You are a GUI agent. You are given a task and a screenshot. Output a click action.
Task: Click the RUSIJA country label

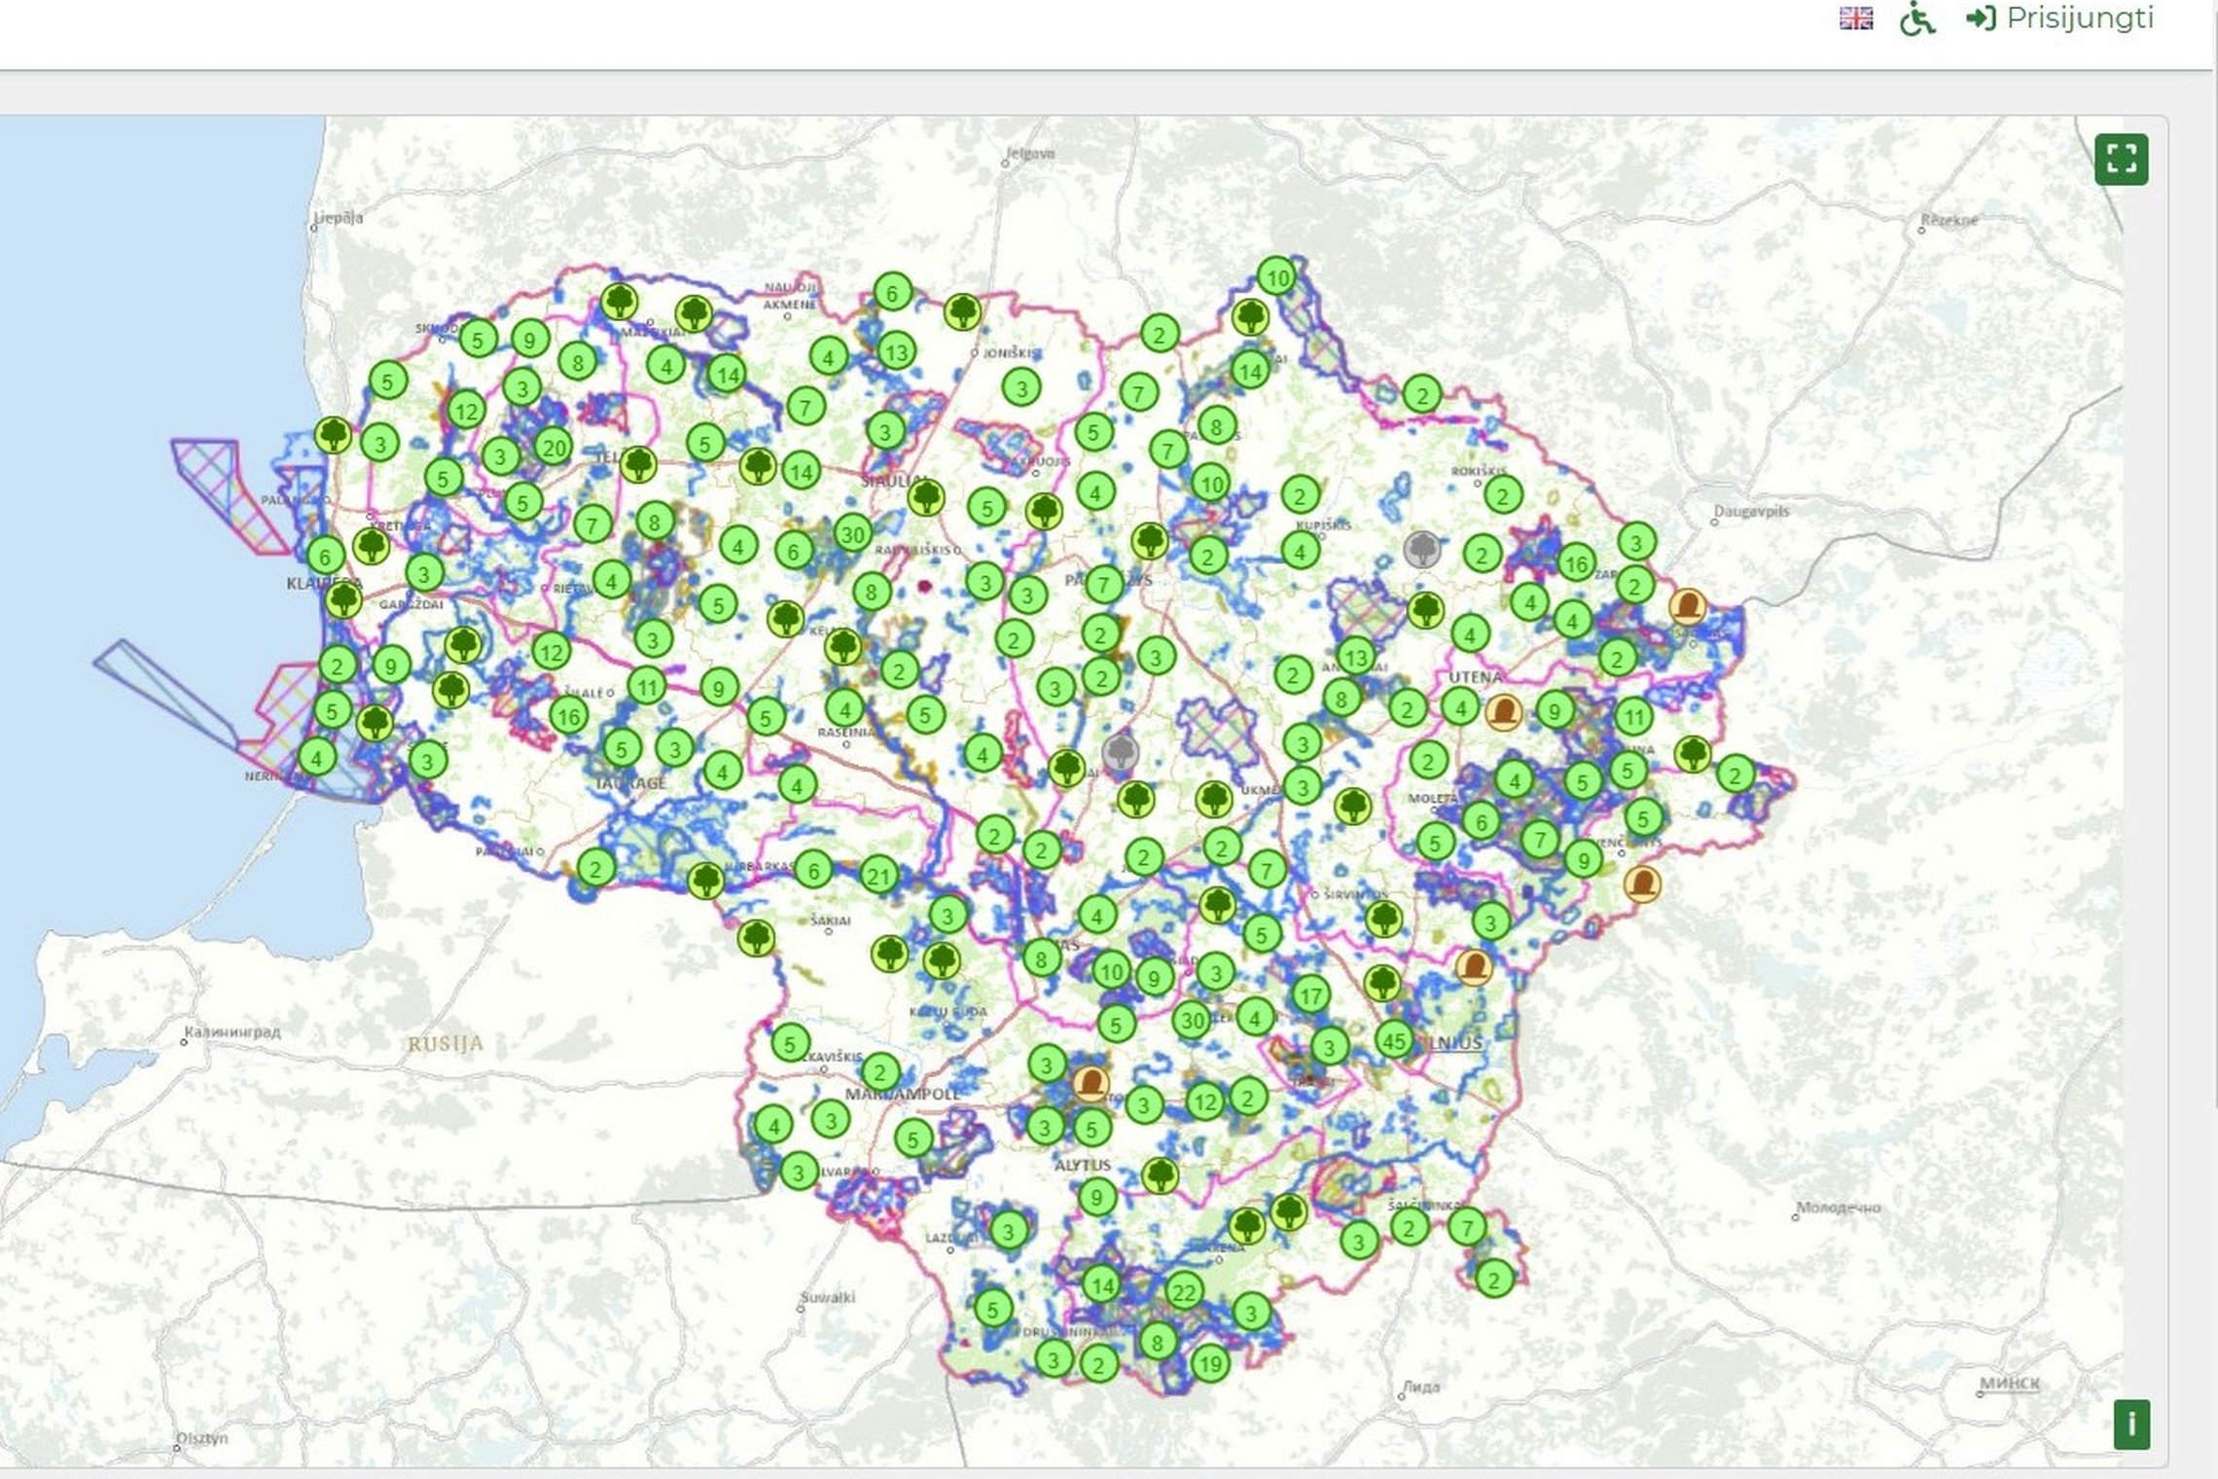[446, 1044]
